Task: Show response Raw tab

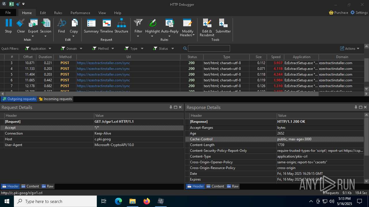Action: click(233, 186)
